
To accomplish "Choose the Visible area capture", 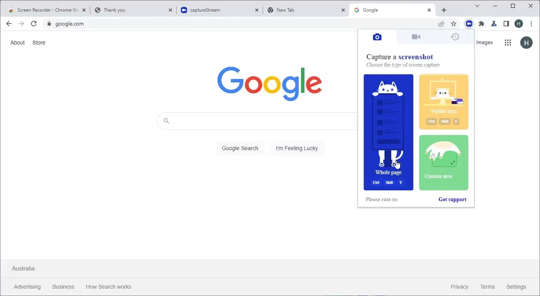I will 444,102.
